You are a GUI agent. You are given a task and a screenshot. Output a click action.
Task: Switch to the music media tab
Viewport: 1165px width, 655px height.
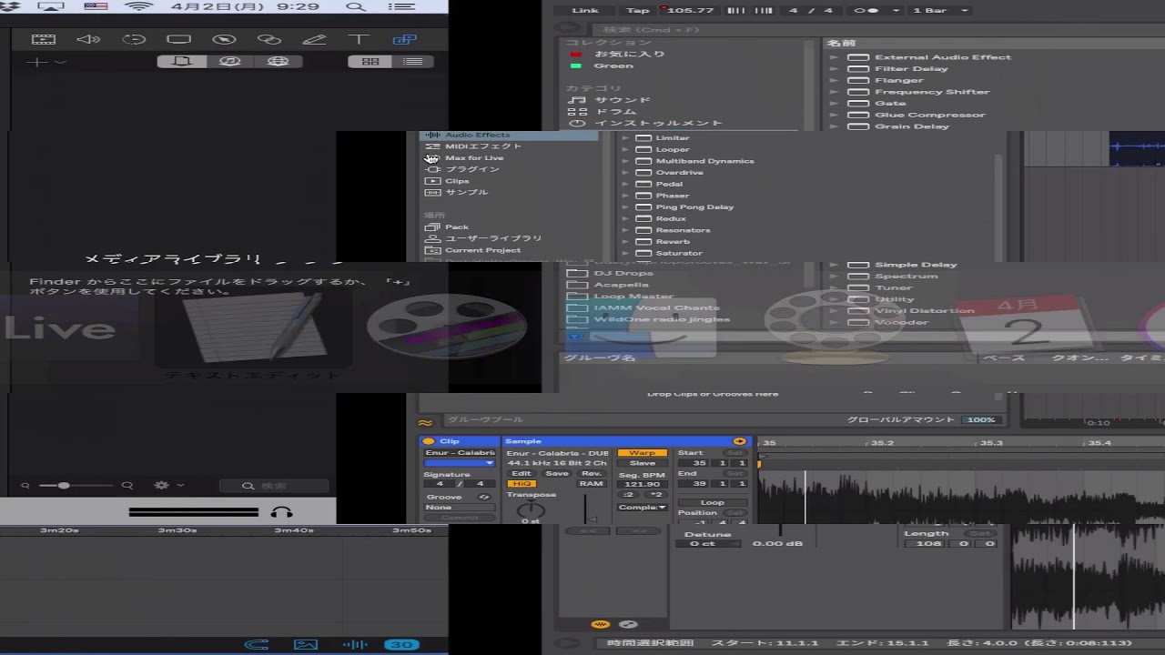[x=229, y=61]
